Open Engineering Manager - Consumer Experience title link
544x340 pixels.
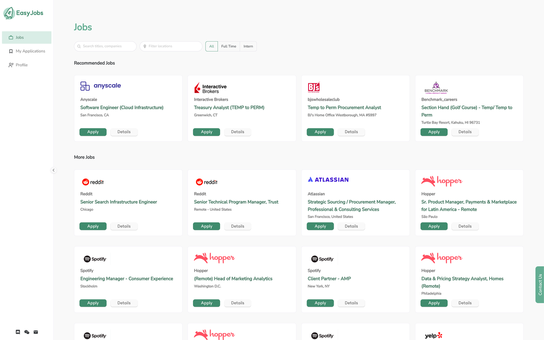click(127, 279)
